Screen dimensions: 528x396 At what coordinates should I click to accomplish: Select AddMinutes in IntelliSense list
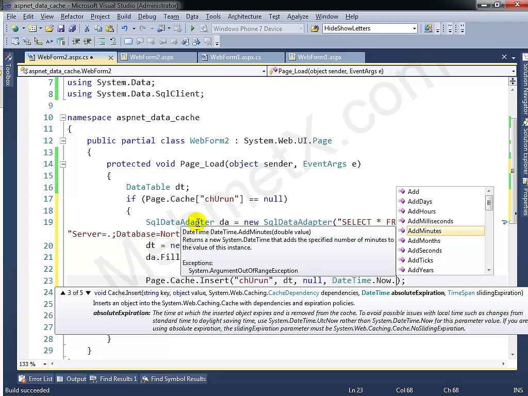pyautogui.click(x=441, y=231)
